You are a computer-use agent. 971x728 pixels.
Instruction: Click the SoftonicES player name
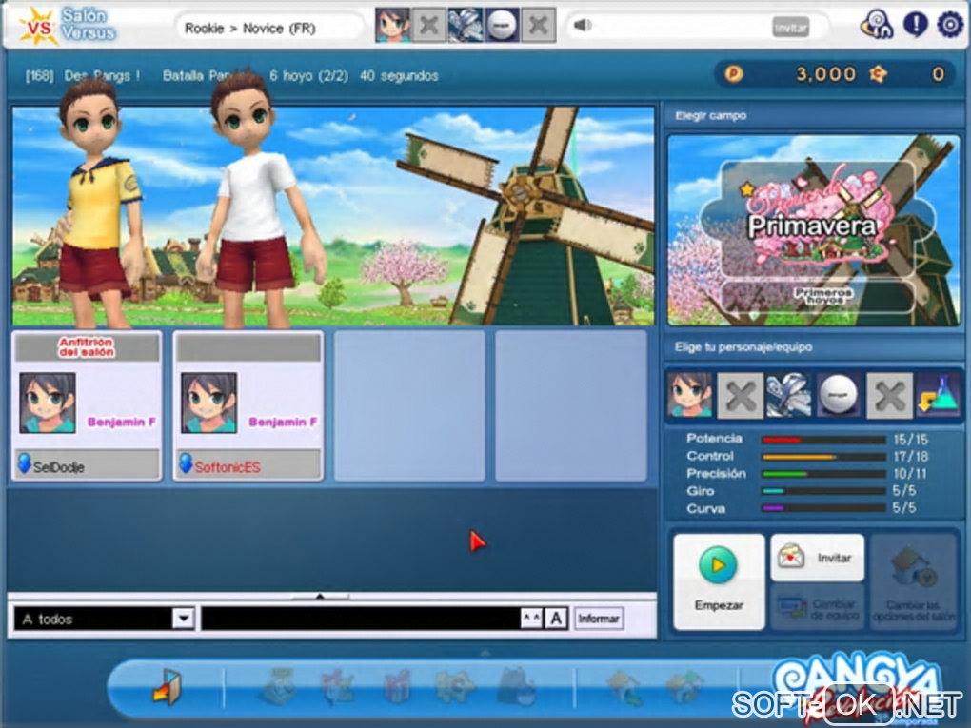(x=228, y=467)
